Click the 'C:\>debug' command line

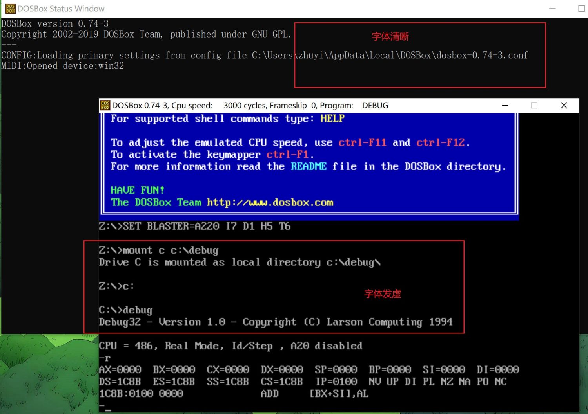click(125, 310)
